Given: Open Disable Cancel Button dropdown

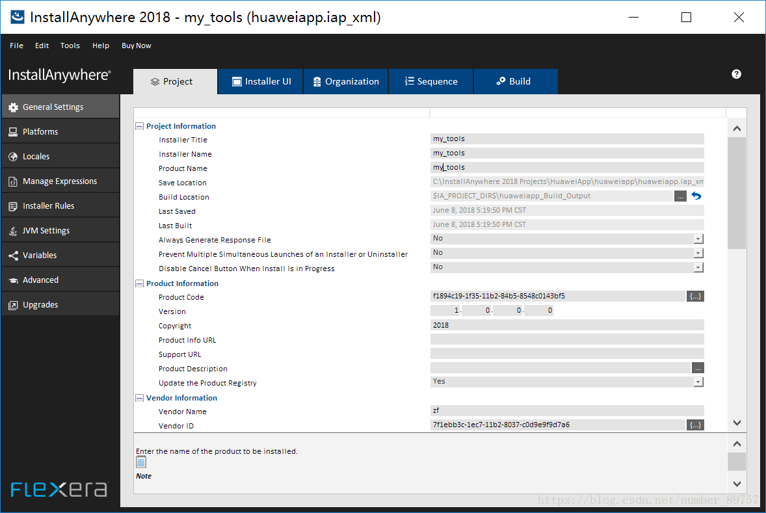Looking at the screenshot, I should [x=698, y=267].
